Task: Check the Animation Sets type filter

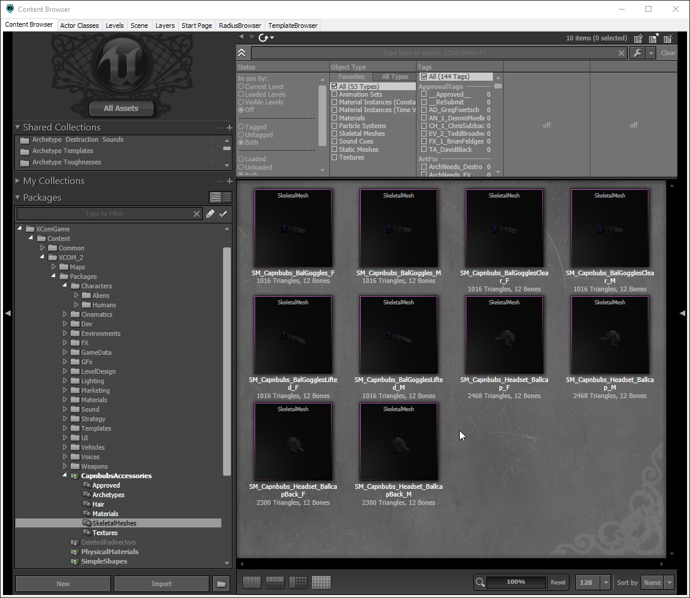Action: 335,94
